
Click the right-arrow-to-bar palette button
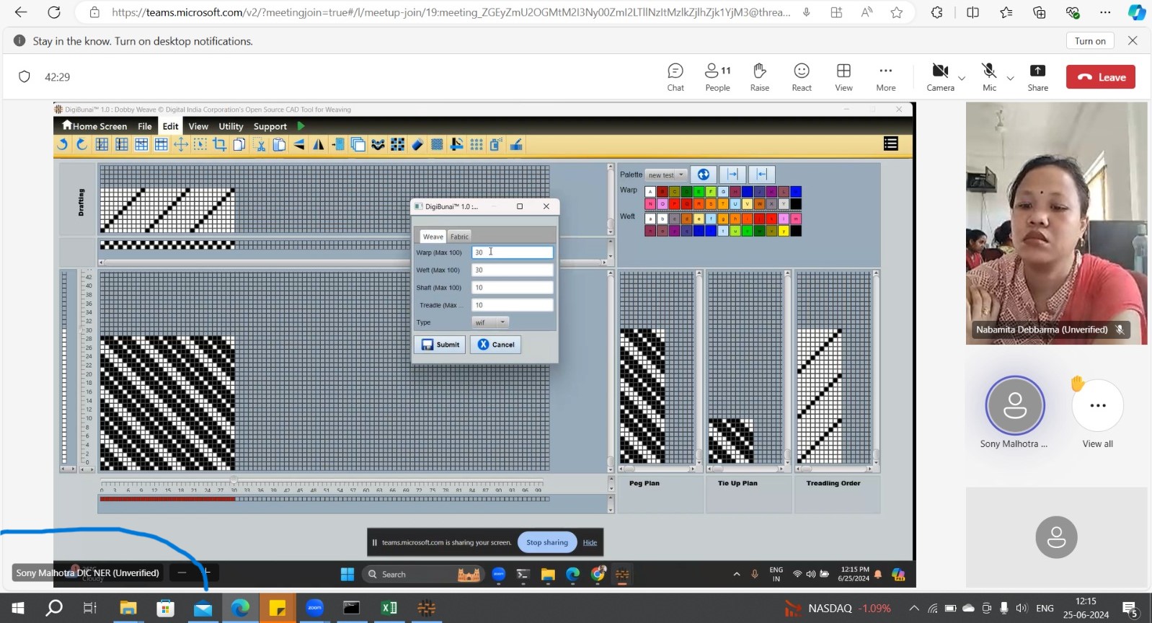click(732, 174)
